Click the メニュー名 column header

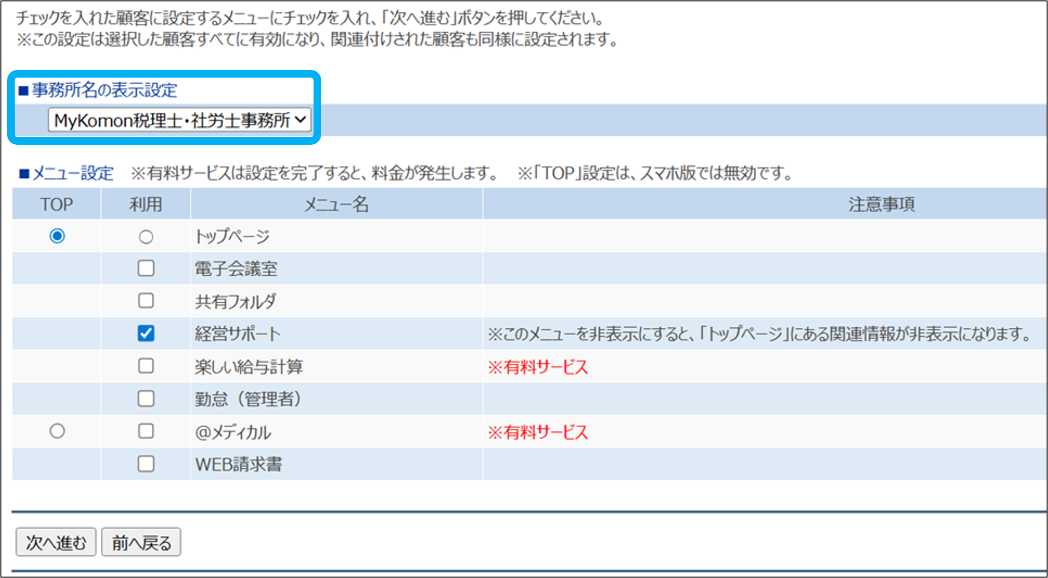336,204
